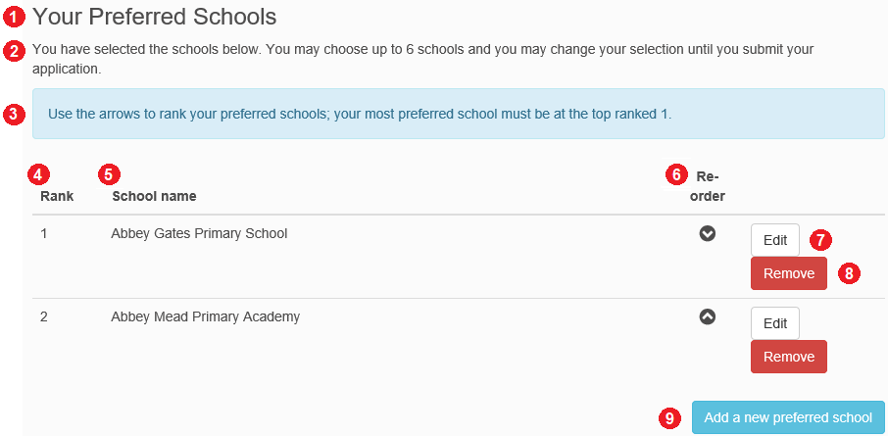Move Abbey Mead Primary Academy up using arrow
The image size is (888, 436).
pos(708,317)
